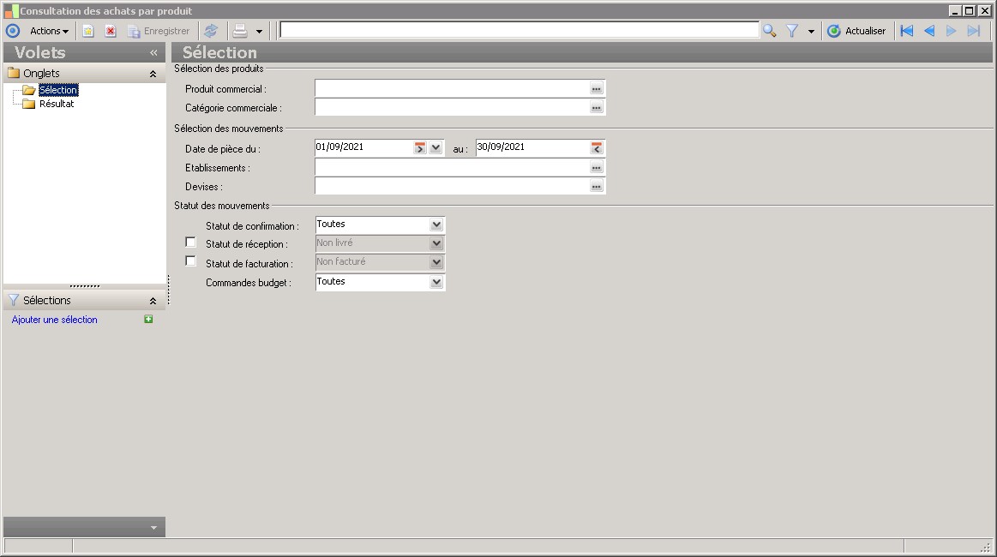
Task: Click the refresh arrows icon
Action: coord(211,31)
